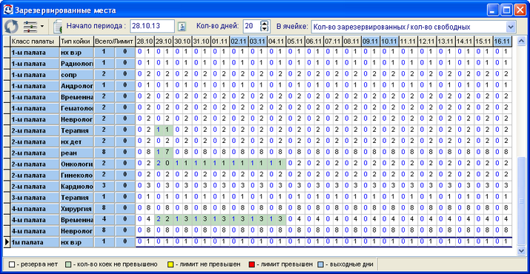Viewport: 530px width, 274px height.
Task: Click the Тип койки column header
Action: [x=76, y=41]
